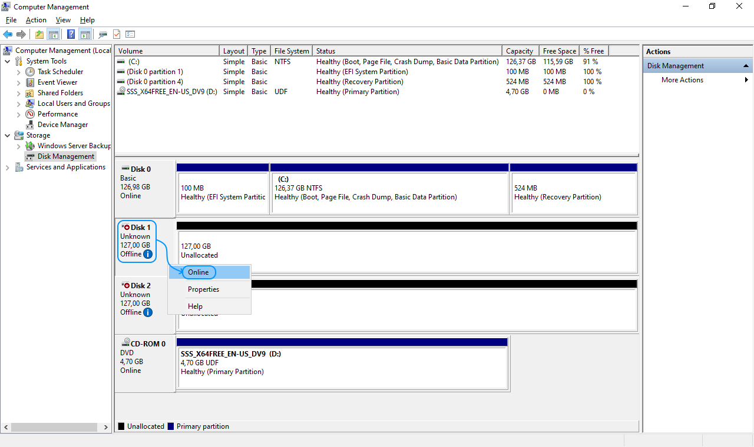
Task: Click the checklist settings toolbar icon
Action: [130, 34]
